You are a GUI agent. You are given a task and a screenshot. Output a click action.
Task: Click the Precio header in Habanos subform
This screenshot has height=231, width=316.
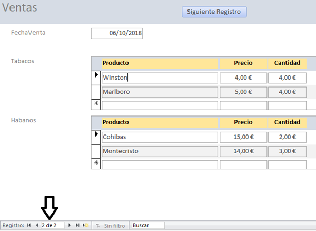(243, 123)
